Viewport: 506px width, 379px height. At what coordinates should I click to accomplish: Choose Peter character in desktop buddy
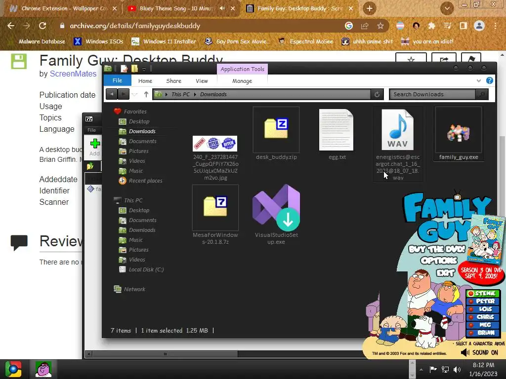[483, 301]
